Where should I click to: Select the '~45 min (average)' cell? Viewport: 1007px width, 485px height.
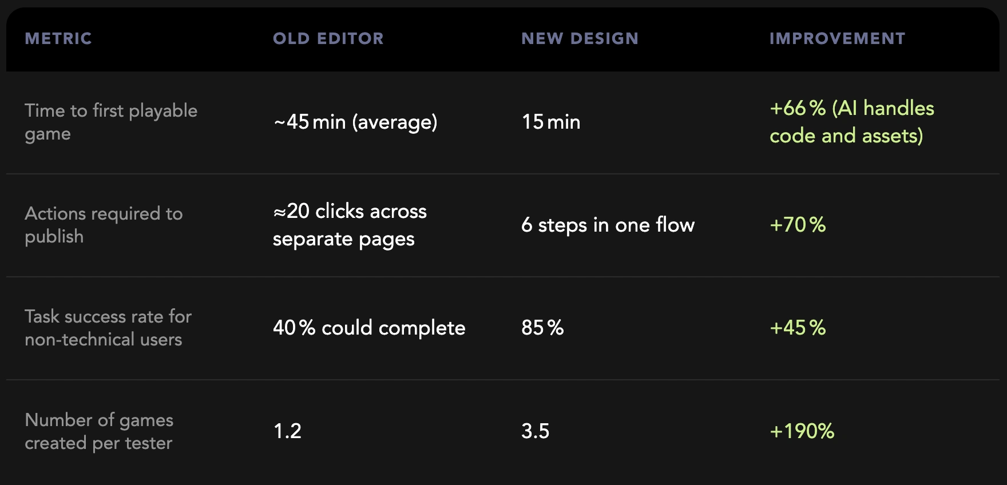pos(355,122)
